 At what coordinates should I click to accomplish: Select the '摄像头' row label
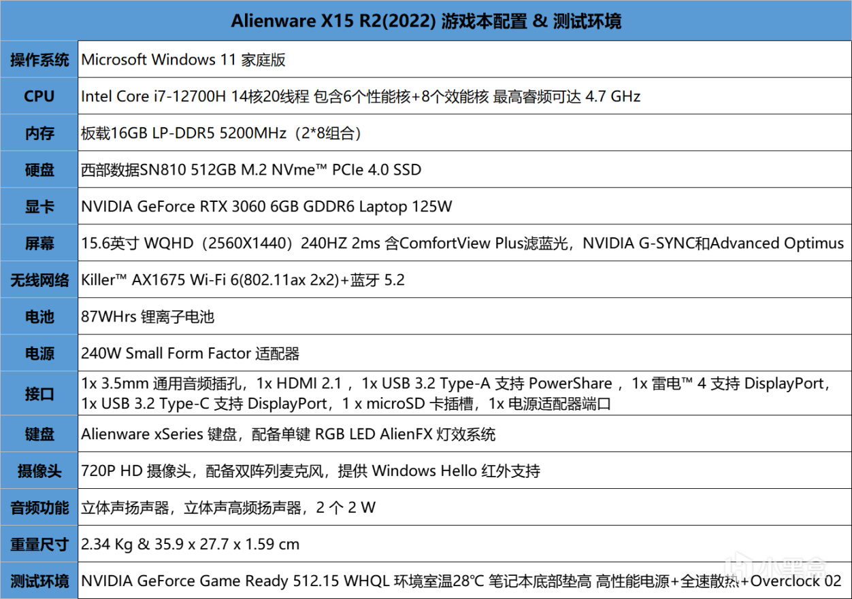click(x=39, y=470)
